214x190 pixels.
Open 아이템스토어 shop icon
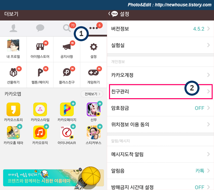[40, 47]
